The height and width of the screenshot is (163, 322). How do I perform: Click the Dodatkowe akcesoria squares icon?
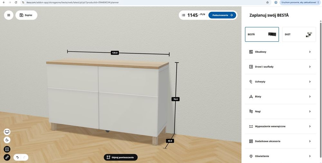point(251,141)
